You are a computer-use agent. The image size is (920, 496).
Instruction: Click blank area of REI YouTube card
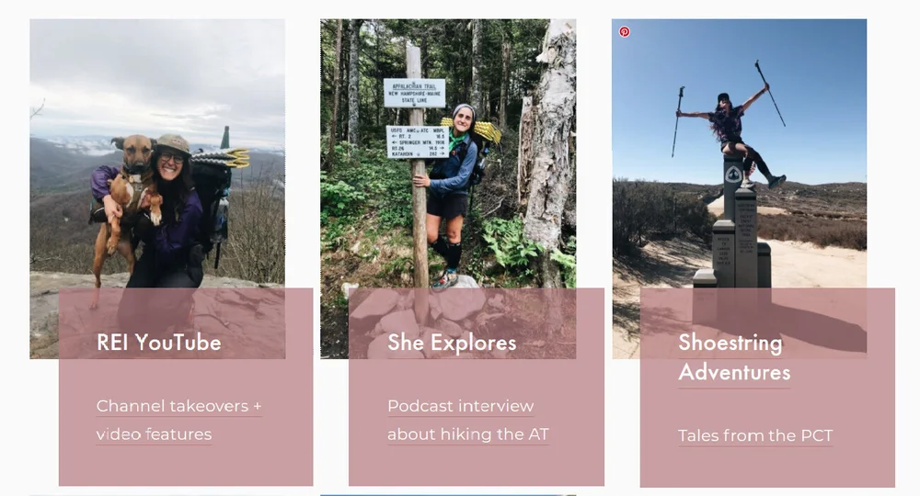click(x=186, y=466)
